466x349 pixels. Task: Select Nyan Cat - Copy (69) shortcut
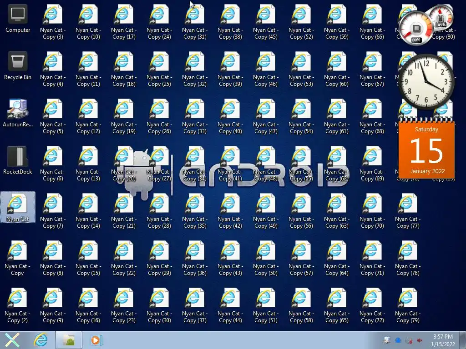(372, 164)
